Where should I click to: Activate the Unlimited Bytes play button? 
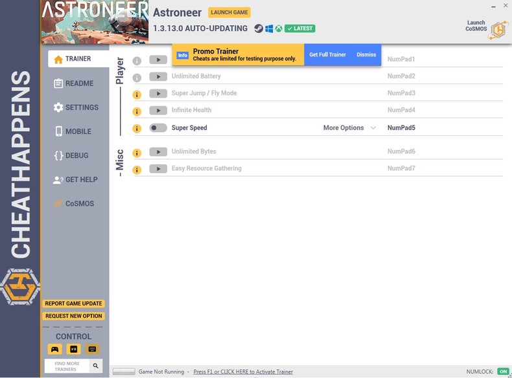tap(158, 152)
